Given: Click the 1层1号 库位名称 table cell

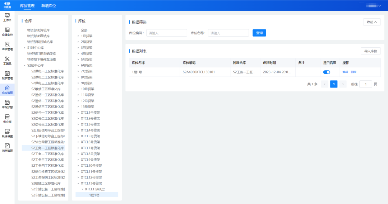Looking at the screenshot, I should pos(137,72).
